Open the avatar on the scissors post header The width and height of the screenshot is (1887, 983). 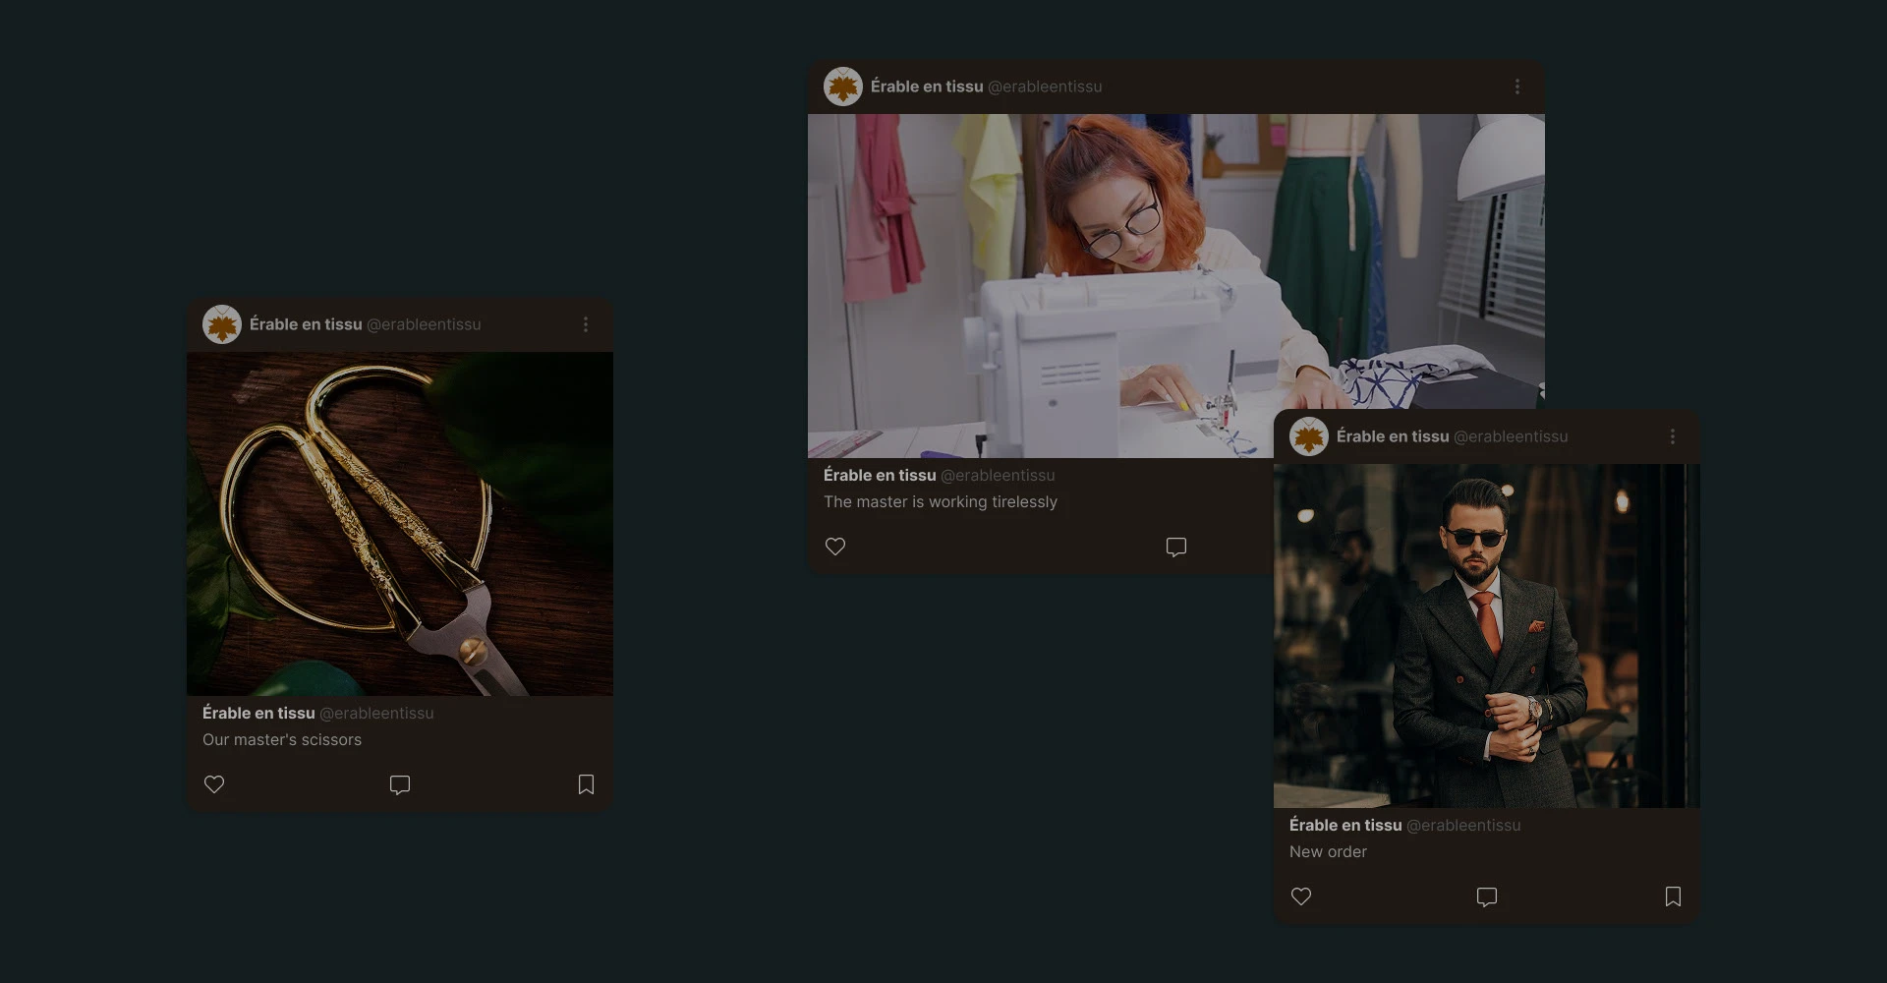coord(222,324)
